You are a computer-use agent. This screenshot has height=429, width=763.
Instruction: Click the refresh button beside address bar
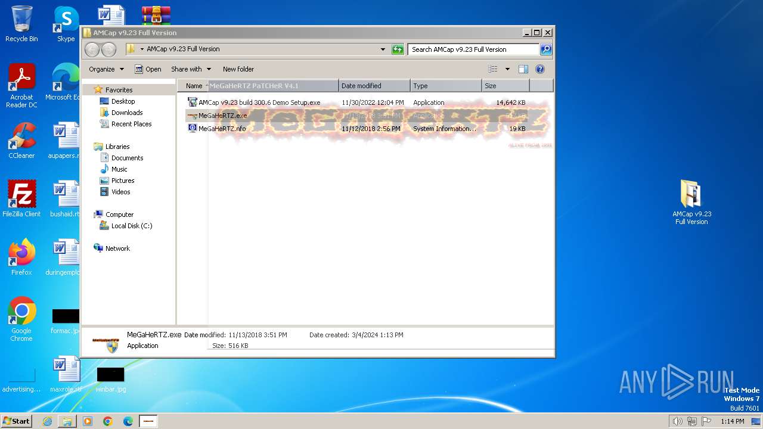click(x=398, y=49)
